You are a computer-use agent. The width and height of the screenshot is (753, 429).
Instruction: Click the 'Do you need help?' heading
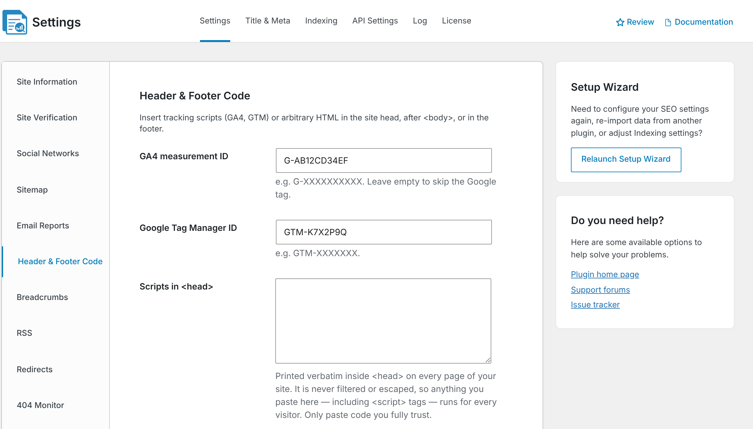617,220
